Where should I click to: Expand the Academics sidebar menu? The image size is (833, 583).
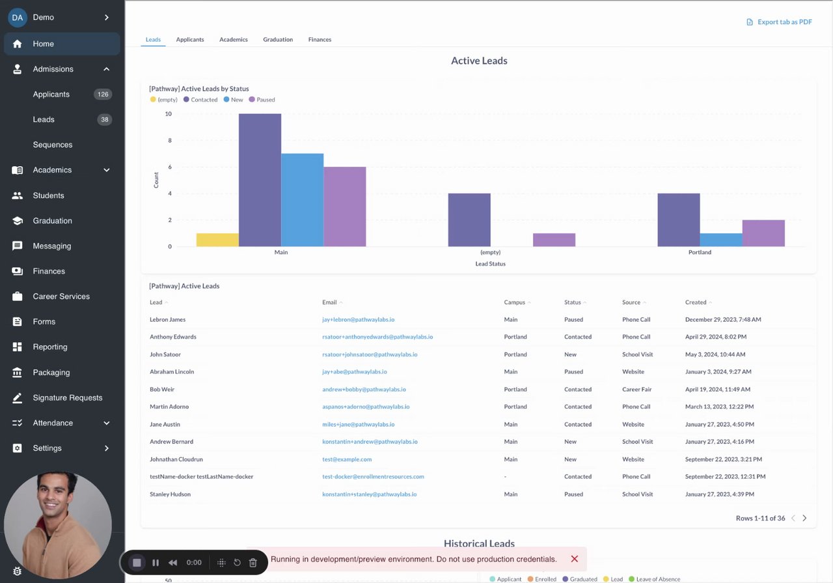[x=107, y=170]
